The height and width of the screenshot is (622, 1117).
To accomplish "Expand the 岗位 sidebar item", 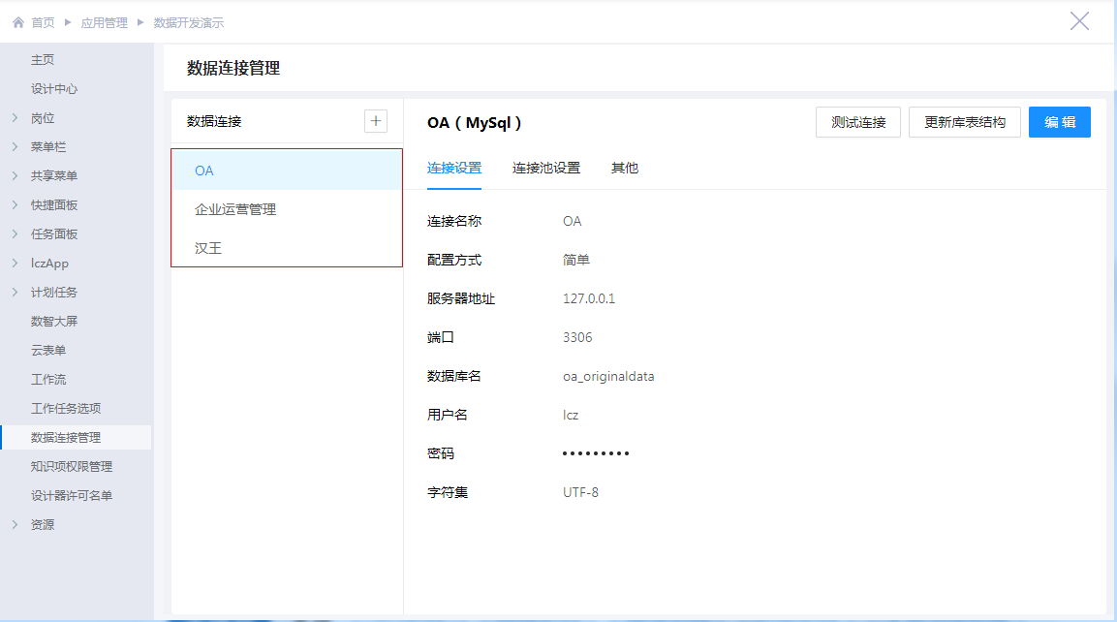I will click(15, 118).
